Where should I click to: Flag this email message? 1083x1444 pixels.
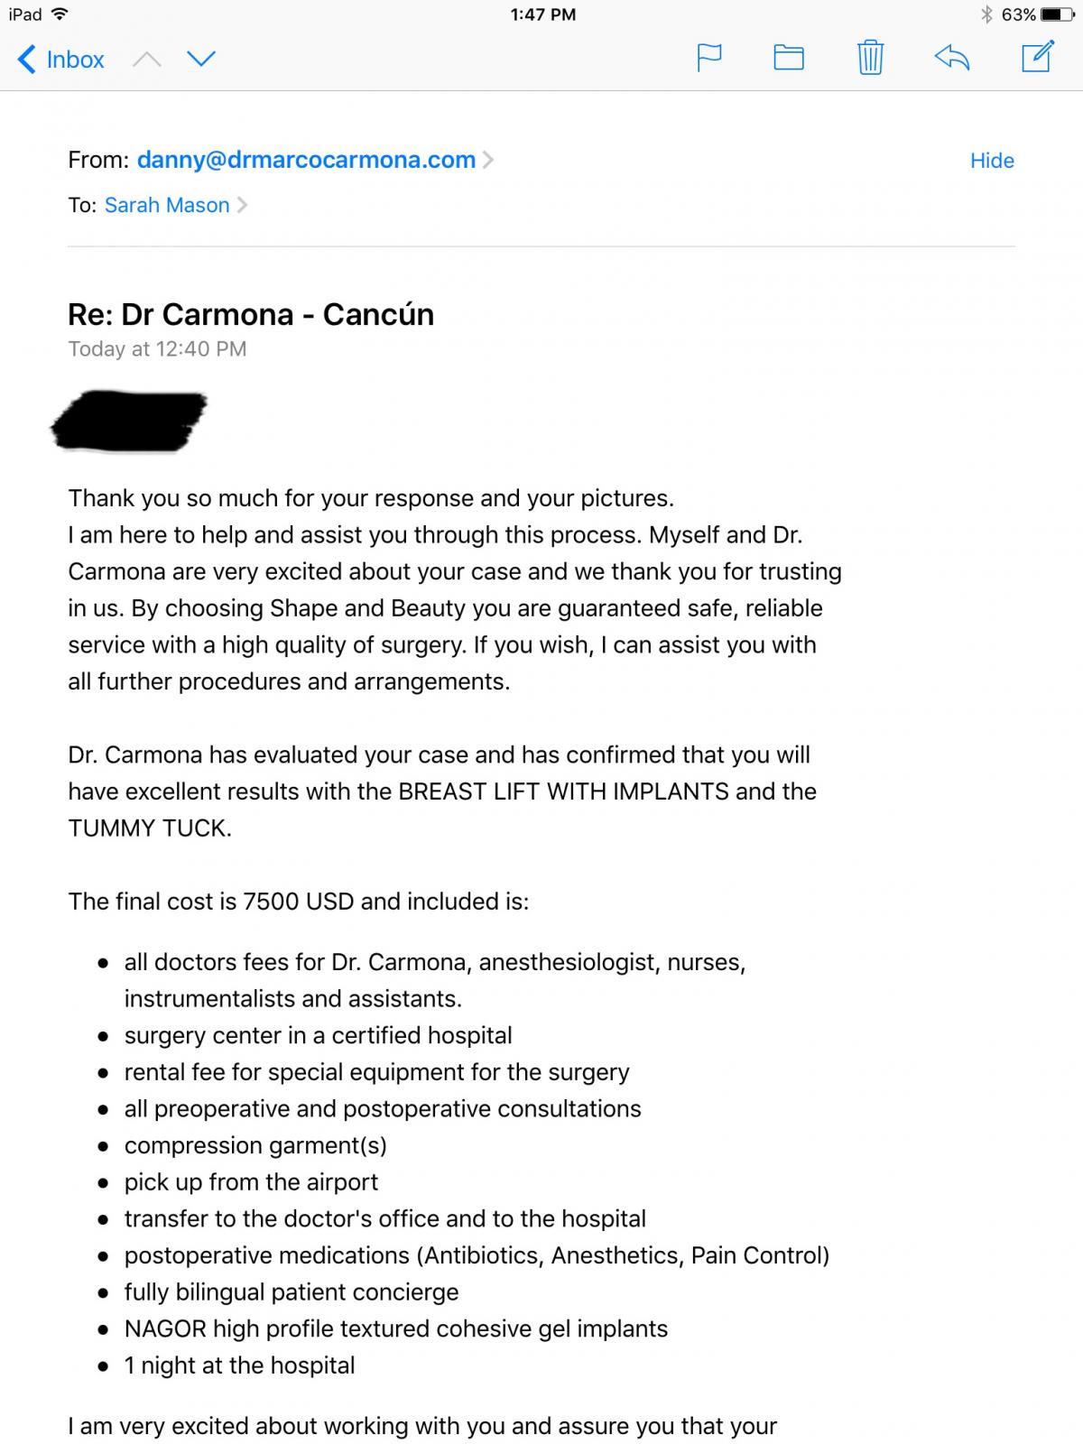click(709, 58)
